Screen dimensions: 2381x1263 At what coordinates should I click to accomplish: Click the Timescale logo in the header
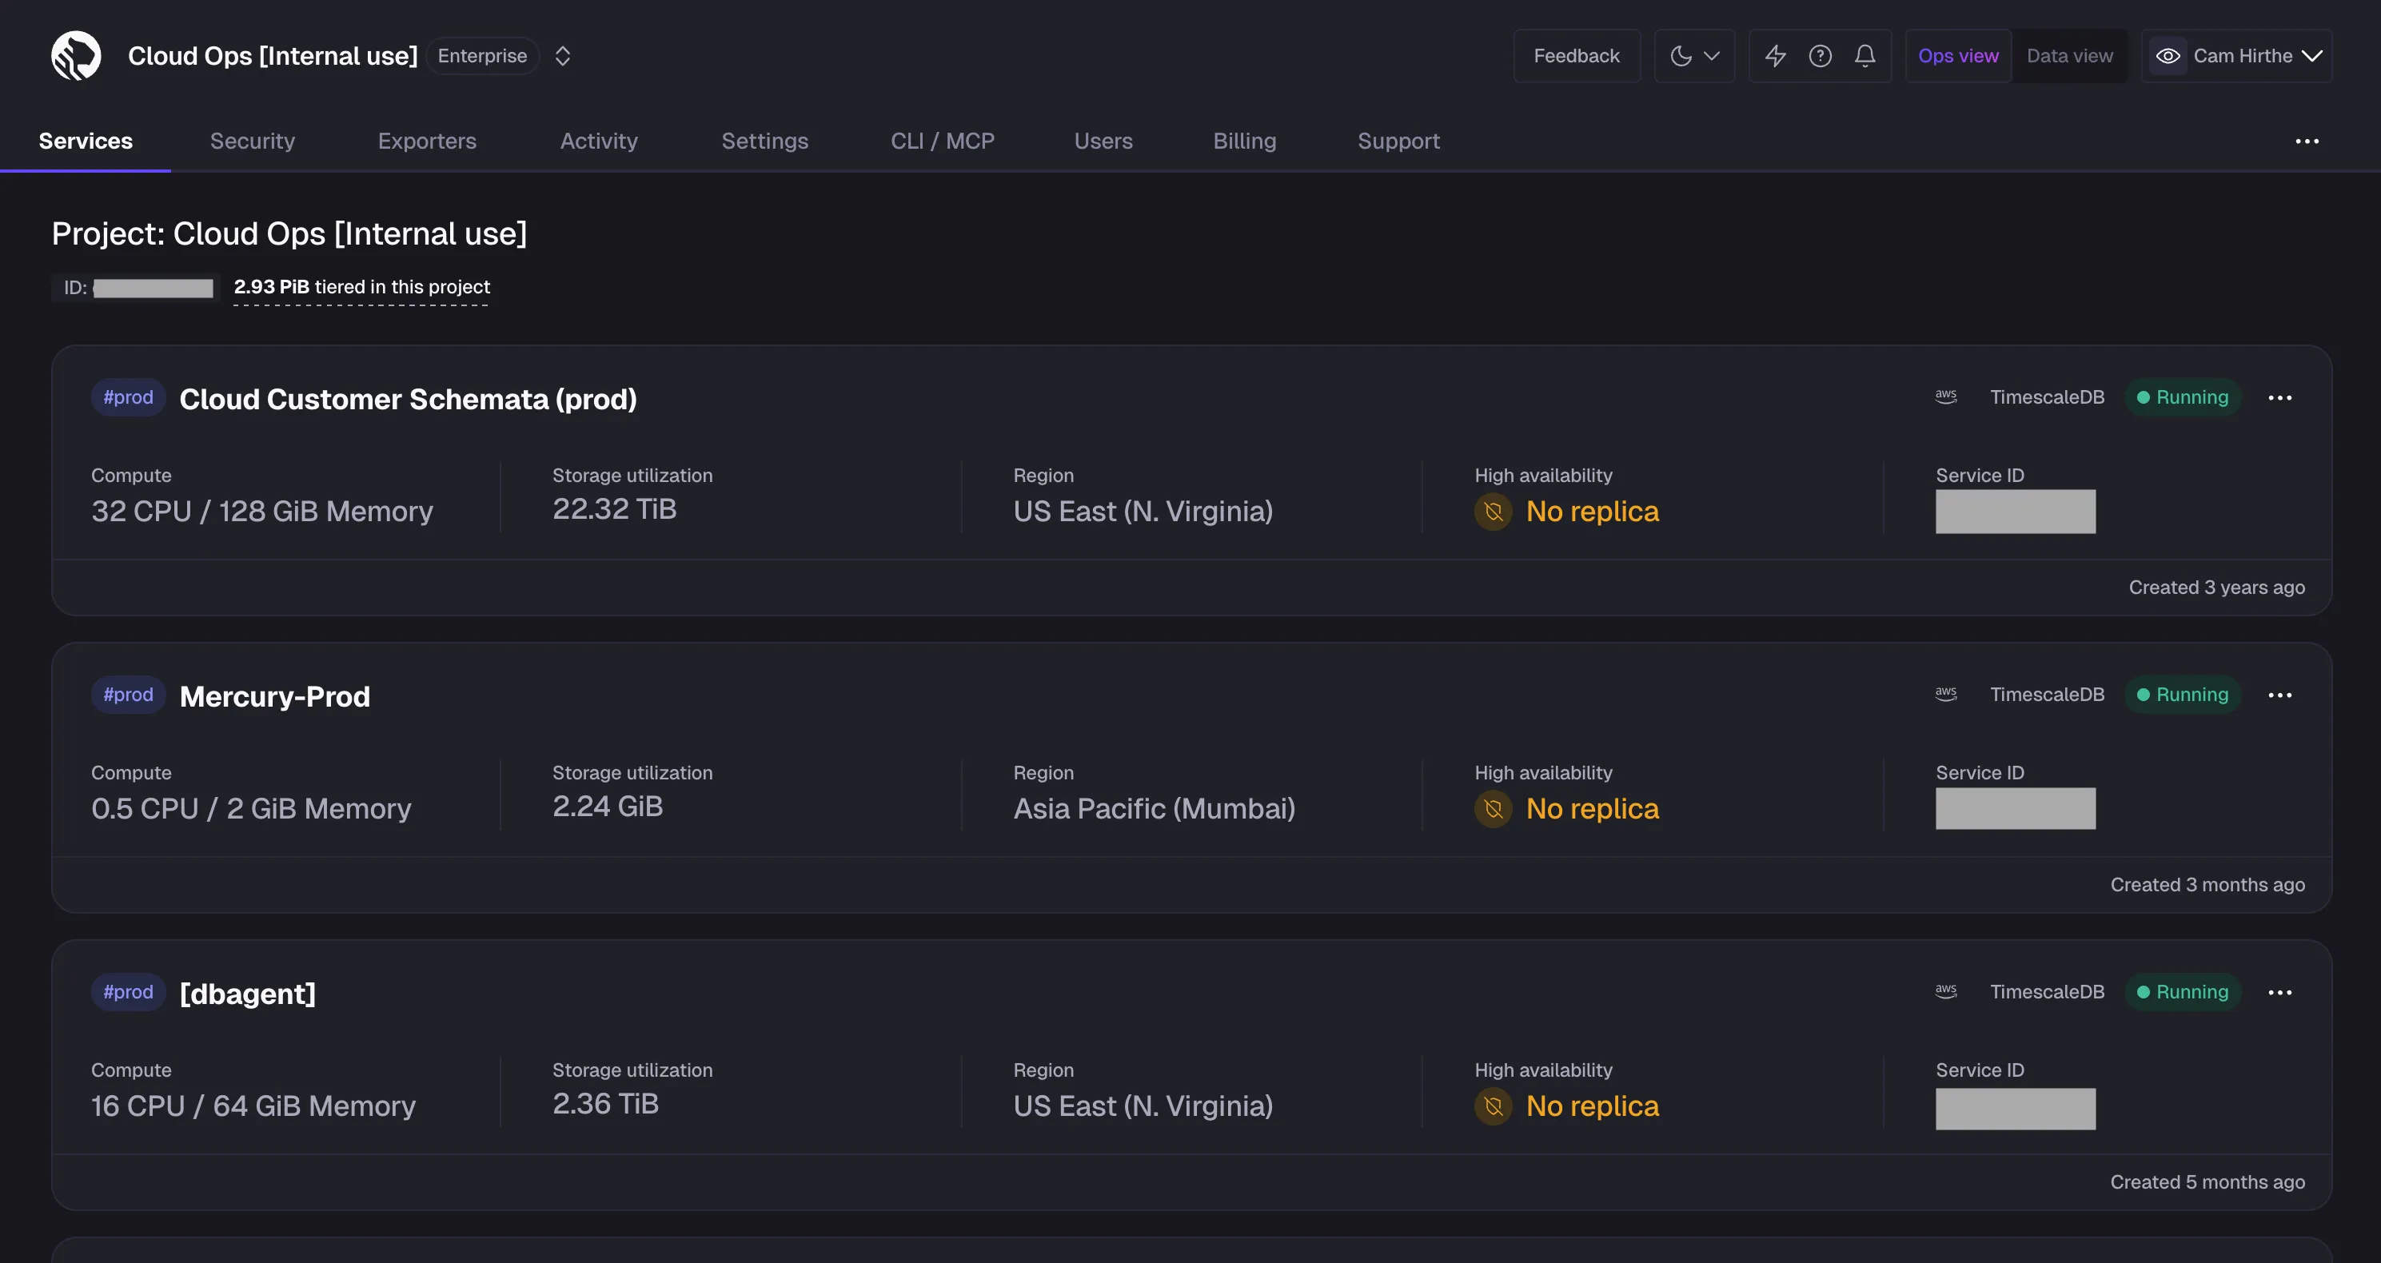pyautogui.click(x=76, y=55)
